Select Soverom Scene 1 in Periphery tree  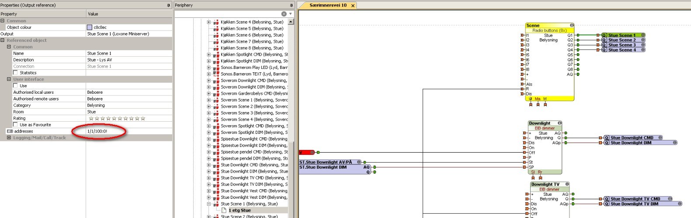tap(253, 100)
